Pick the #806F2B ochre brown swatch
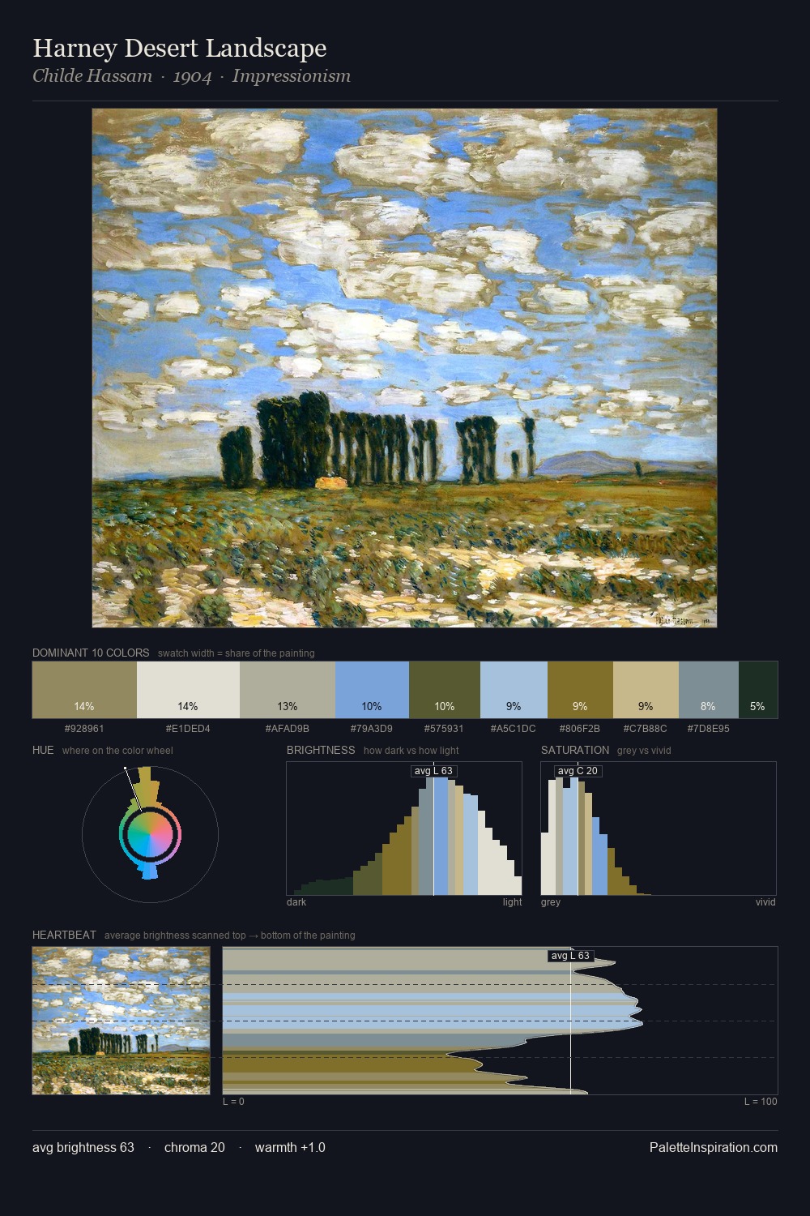The height and width of the screenshot is (1216, 810). (x=580, y=690)
